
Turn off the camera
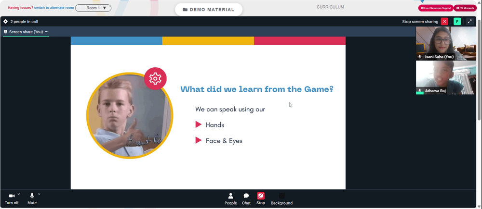pos(12,199)
